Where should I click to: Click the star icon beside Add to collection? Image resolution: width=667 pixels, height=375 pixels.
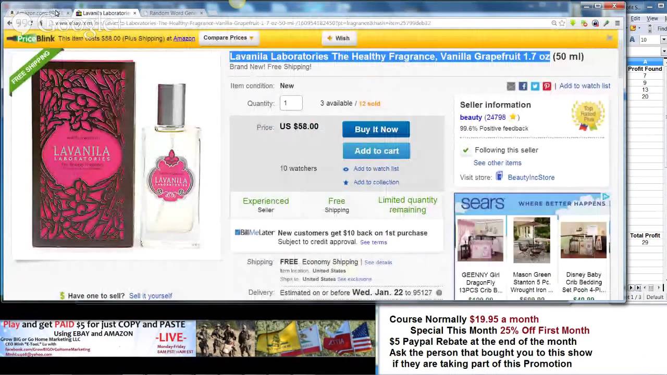click(x=345, y=182)
